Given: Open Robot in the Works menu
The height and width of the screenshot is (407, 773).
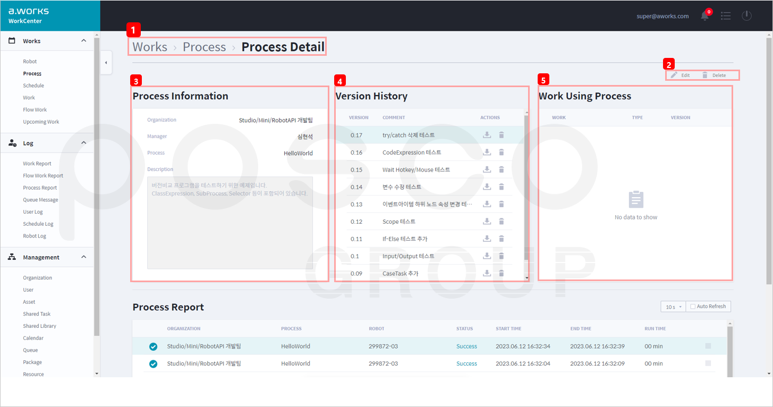Looking at the screenshot, I should click(x=30, y=62).
